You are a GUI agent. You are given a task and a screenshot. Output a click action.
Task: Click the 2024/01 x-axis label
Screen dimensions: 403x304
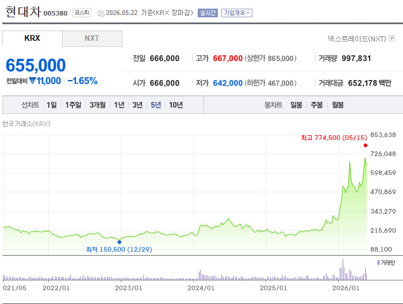coord(201,288)
